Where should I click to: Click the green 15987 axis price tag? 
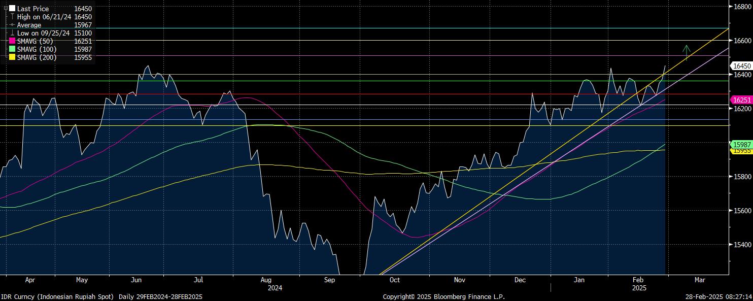740,144
